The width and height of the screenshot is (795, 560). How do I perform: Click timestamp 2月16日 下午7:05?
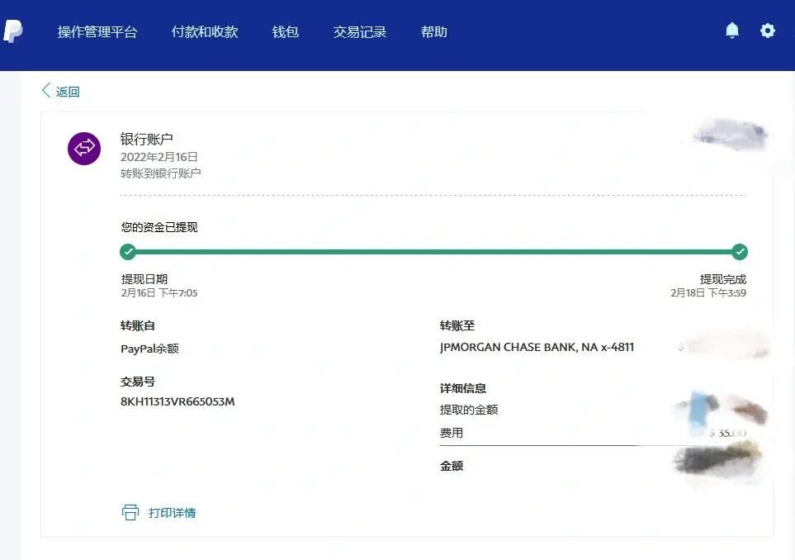pyautogui.click(x=159, y=292)
